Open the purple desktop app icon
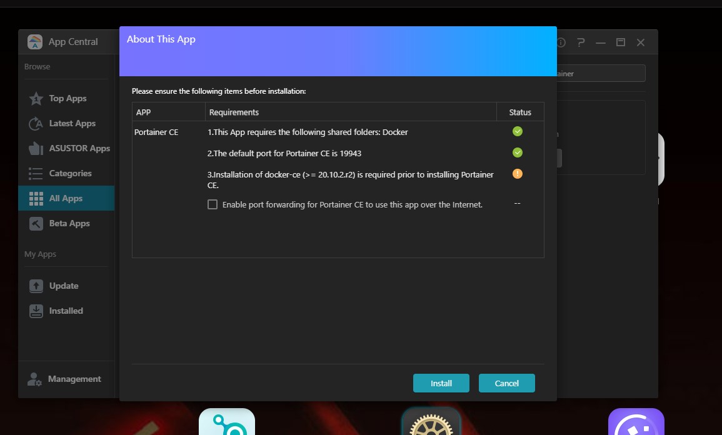The width and height of the screenshot is (722, 435). click(x=636, y=422)
